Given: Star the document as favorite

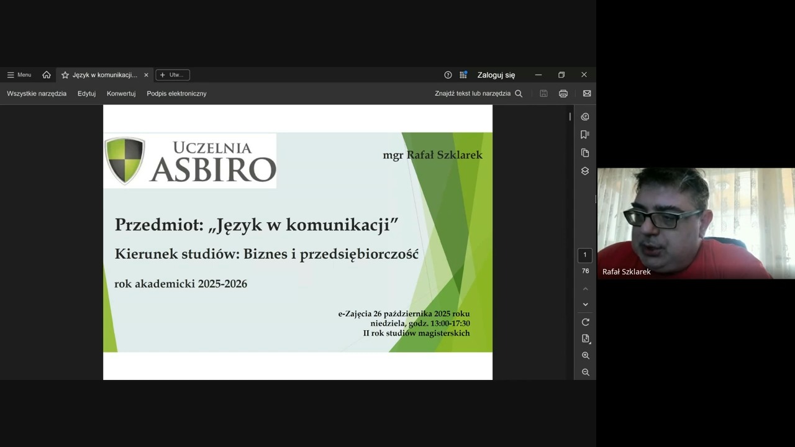Looking at the screenshot, I should tap(65, 75).
